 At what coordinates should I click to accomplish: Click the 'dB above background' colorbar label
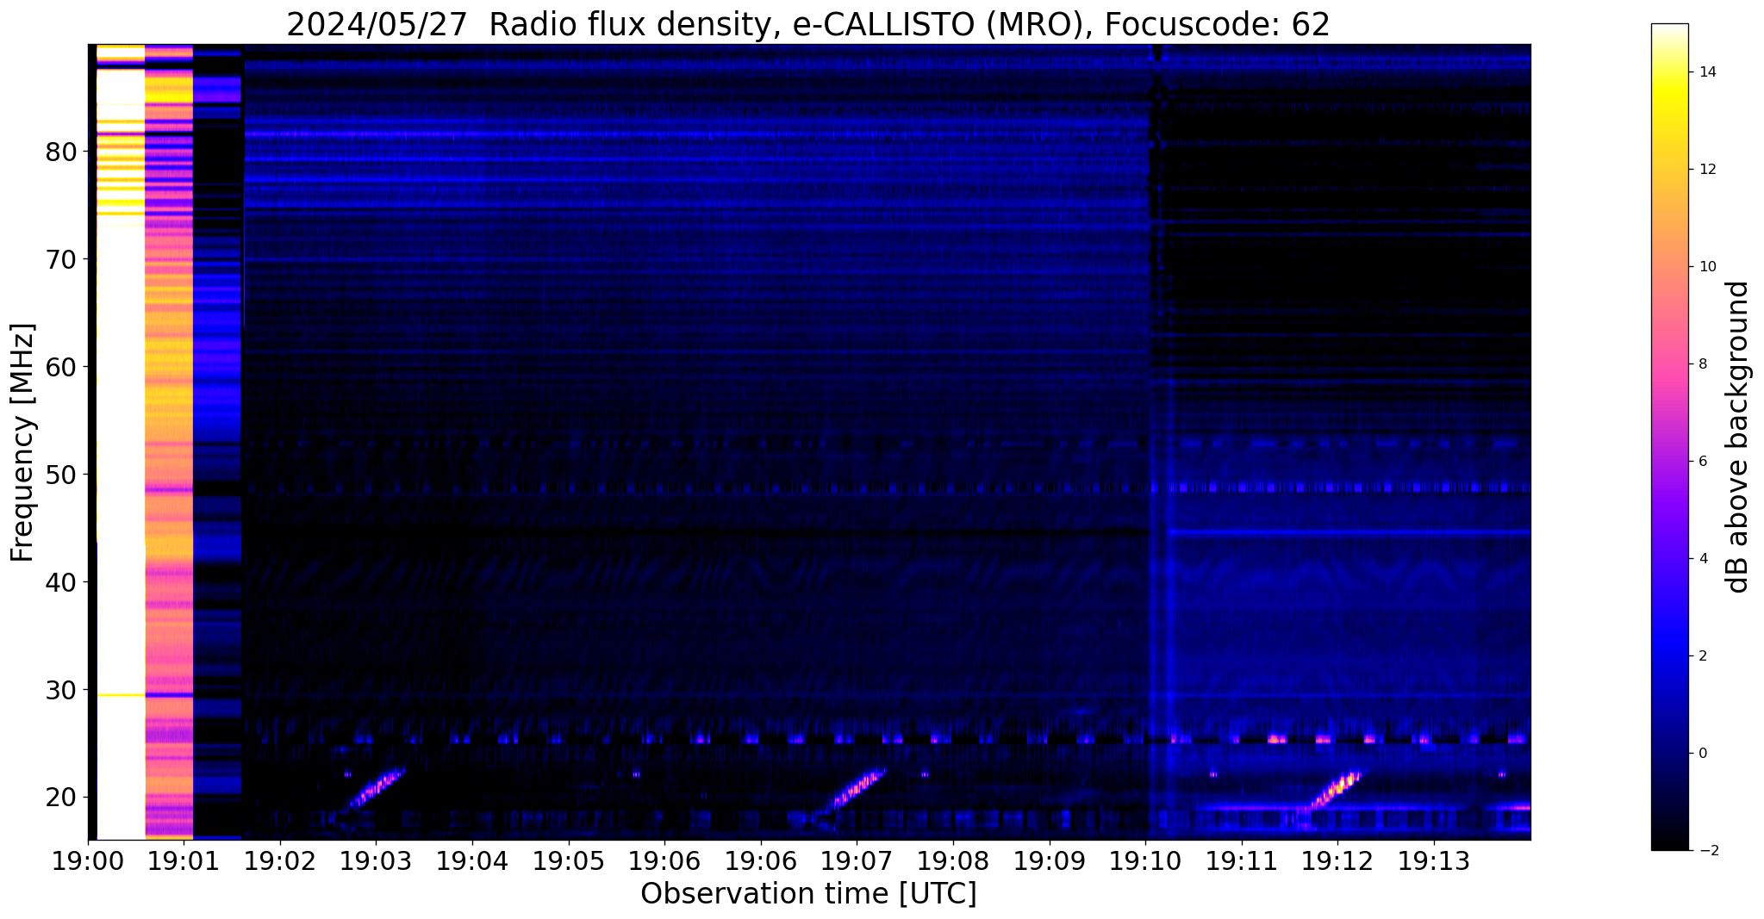[x=1738, y=438]
